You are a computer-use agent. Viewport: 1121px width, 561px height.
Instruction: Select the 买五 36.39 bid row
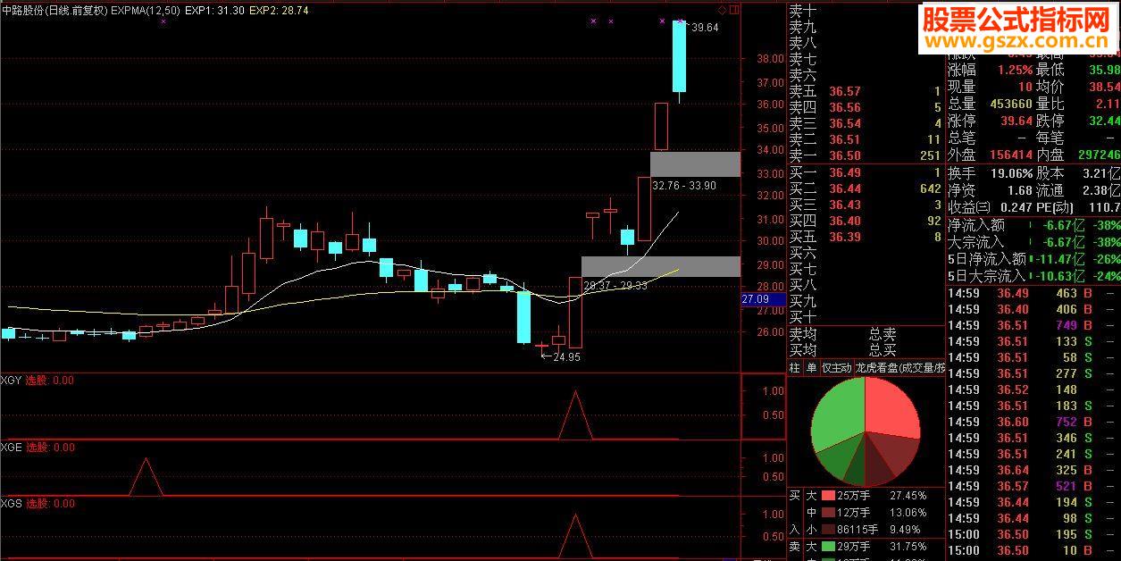[865, 237]
